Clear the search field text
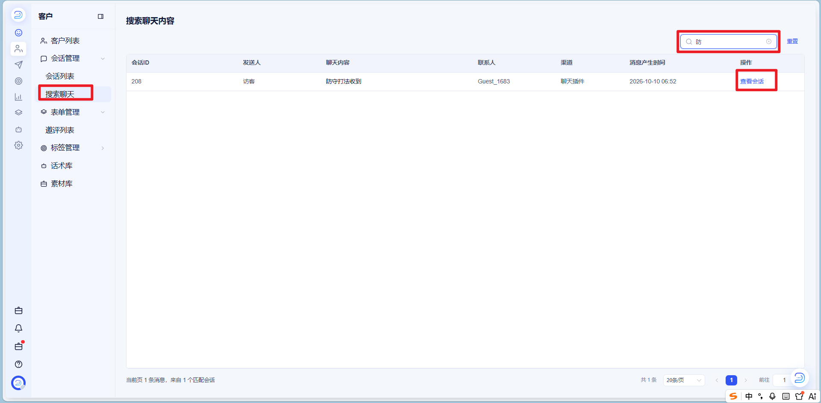 click(x=768, y=41)
